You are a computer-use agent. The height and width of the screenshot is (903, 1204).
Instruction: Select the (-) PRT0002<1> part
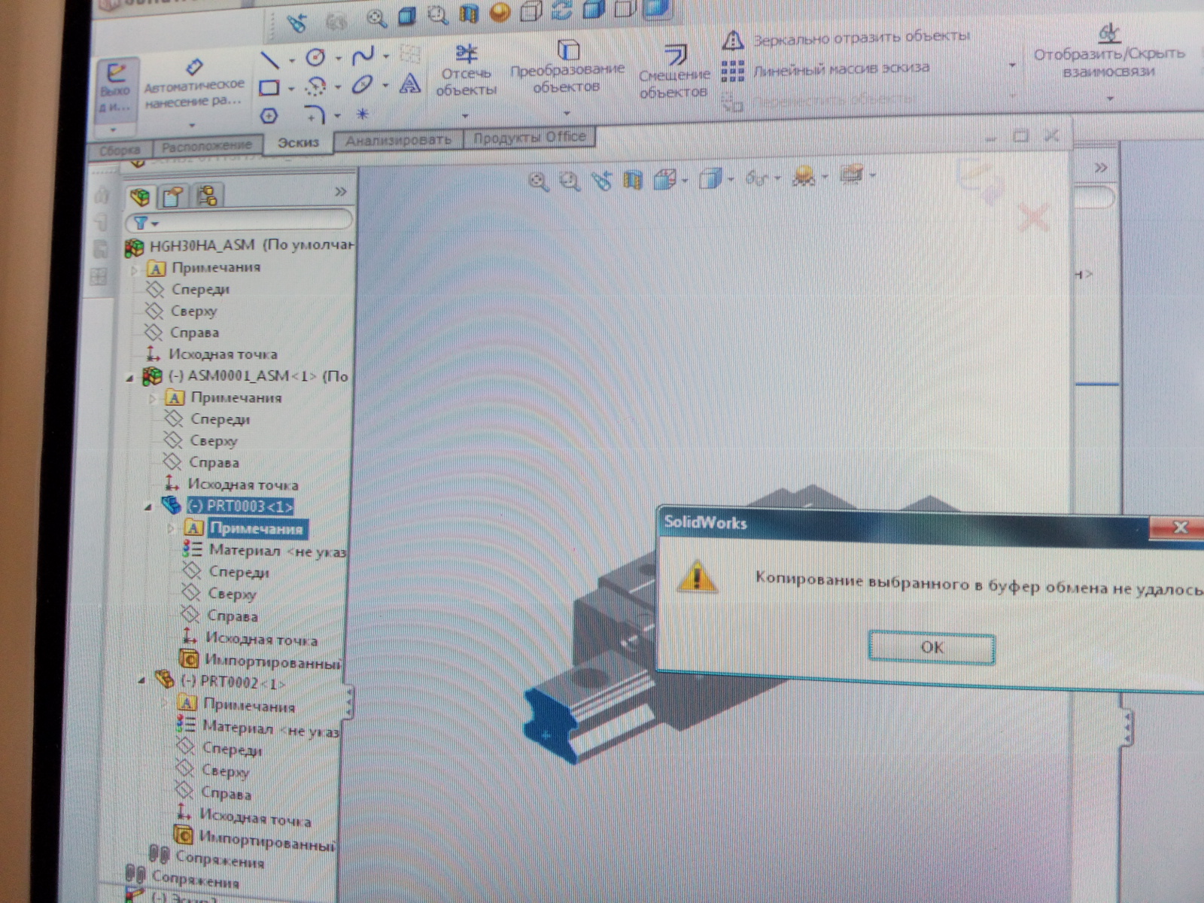(221, 682)
